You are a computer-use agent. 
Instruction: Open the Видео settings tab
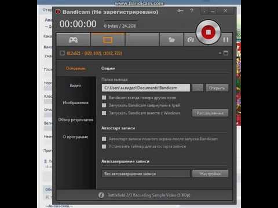pos(75,86)
